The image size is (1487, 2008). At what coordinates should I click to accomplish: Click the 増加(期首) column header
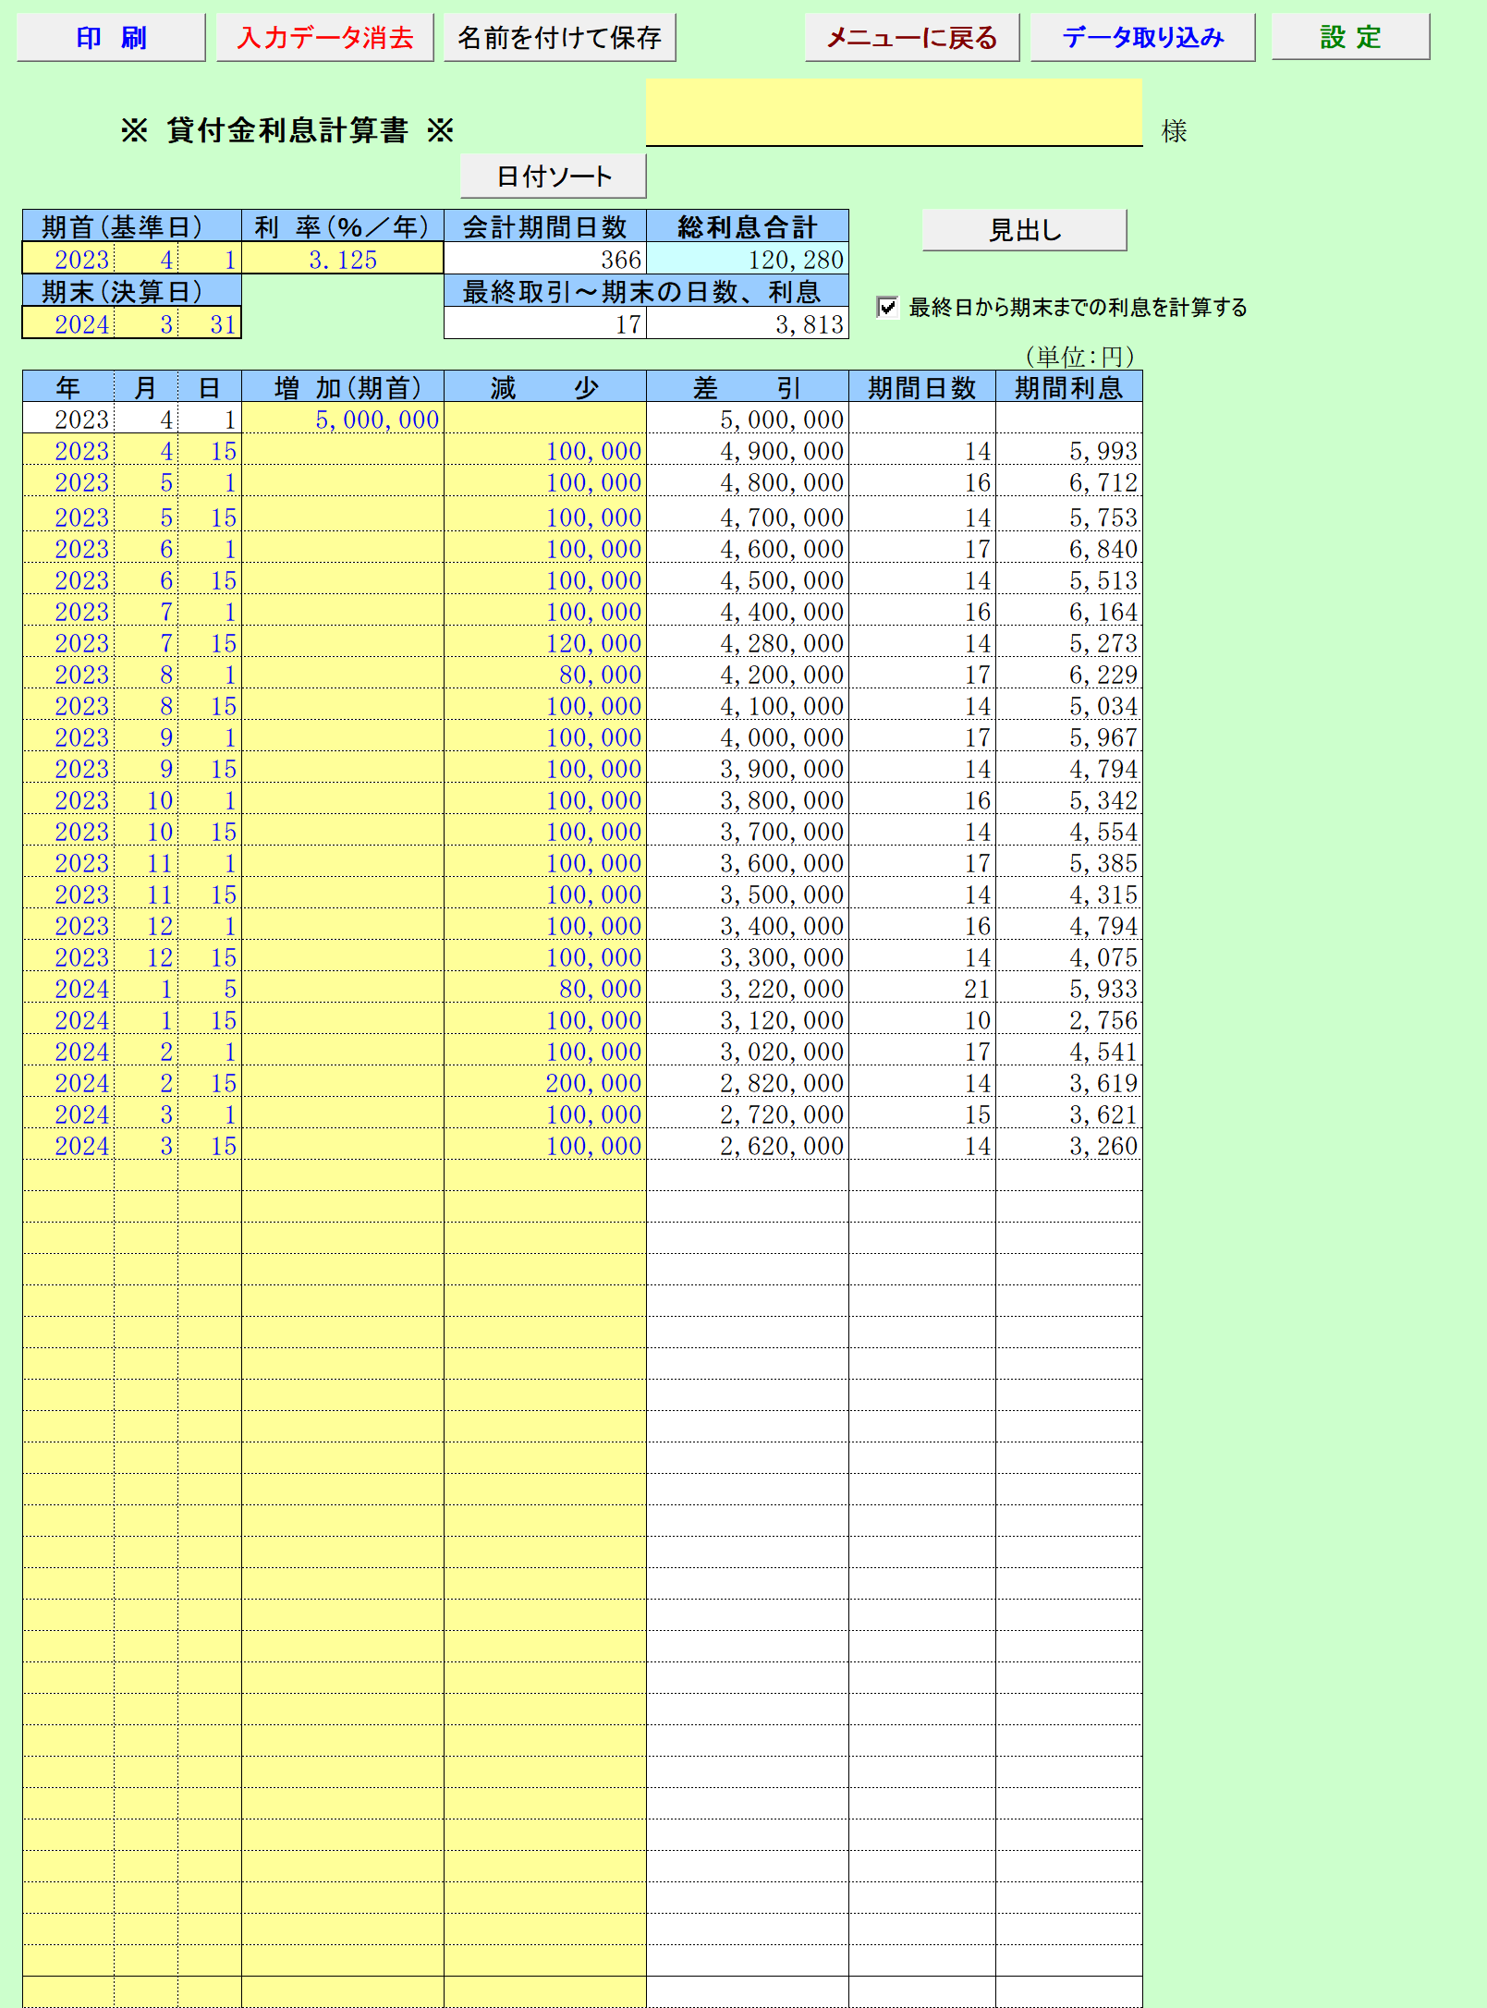click(343, 387)
